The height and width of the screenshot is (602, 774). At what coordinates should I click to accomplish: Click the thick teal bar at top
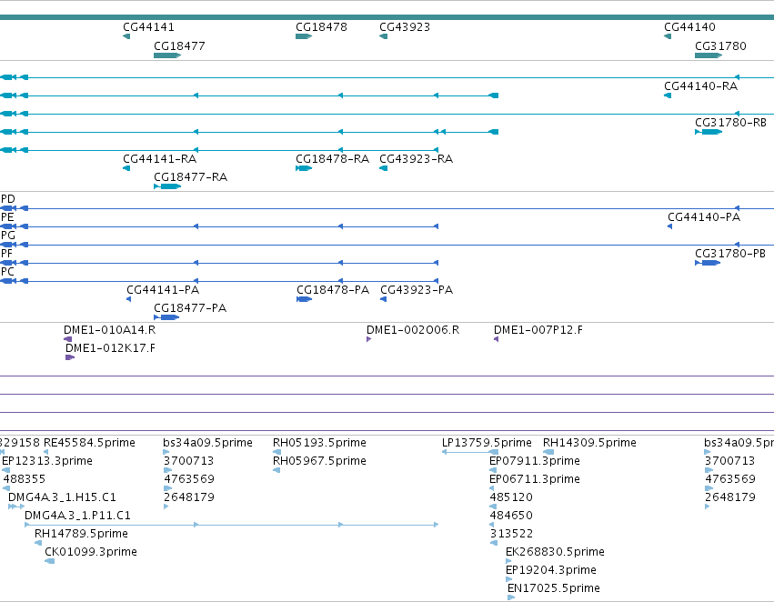(x=387, y=17)
